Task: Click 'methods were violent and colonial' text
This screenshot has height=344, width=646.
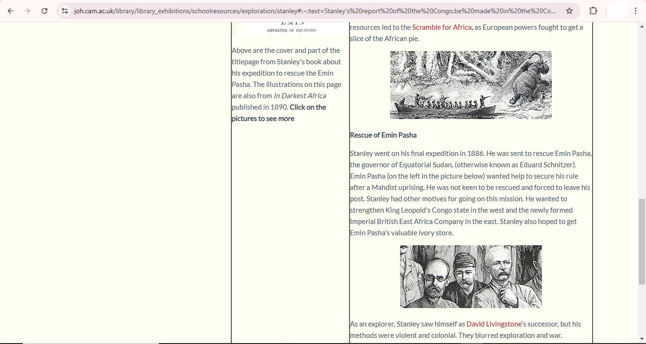Action: click(x=401, y=335)
